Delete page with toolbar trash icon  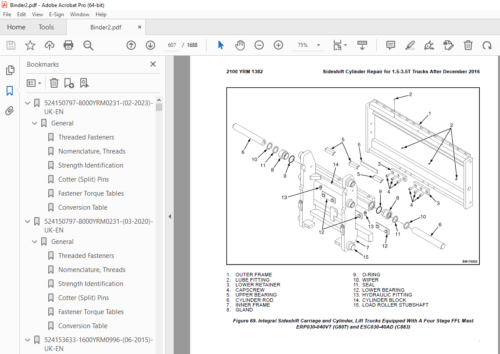point(468,45)
